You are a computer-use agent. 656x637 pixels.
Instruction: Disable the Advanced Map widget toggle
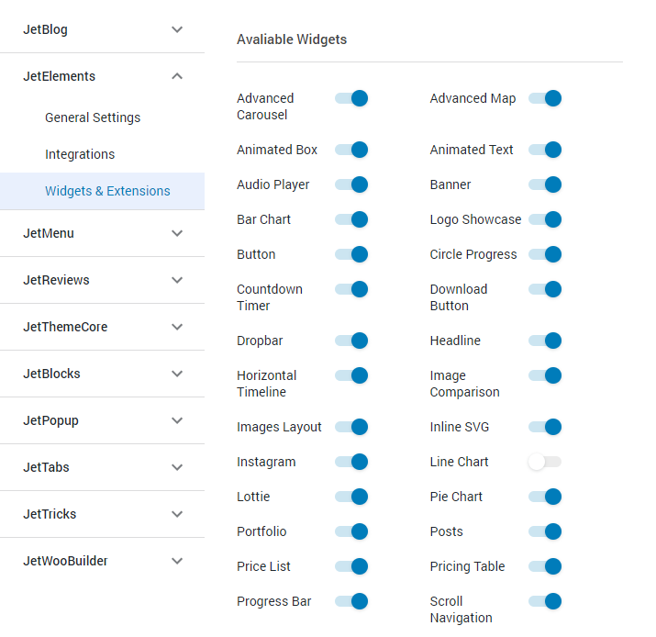click(545, 98)
